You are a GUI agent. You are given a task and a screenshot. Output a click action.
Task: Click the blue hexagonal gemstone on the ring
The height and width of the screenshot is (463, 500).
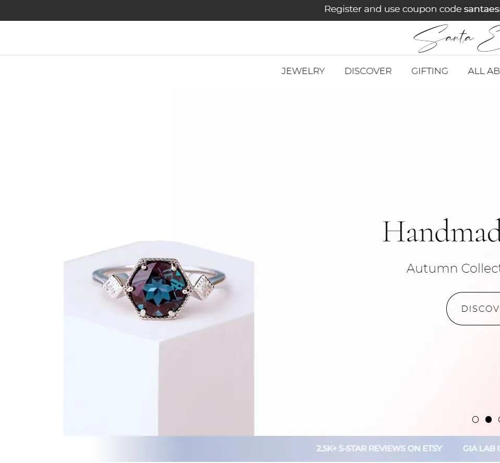tap(158, 288)
